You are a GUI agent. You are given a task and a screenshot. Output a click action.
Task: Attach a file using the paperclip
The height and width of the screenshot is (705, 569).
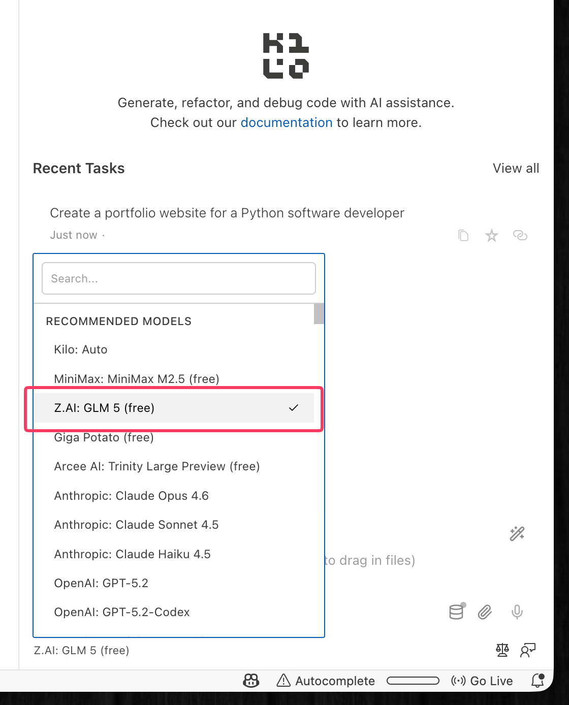point(484,612)
